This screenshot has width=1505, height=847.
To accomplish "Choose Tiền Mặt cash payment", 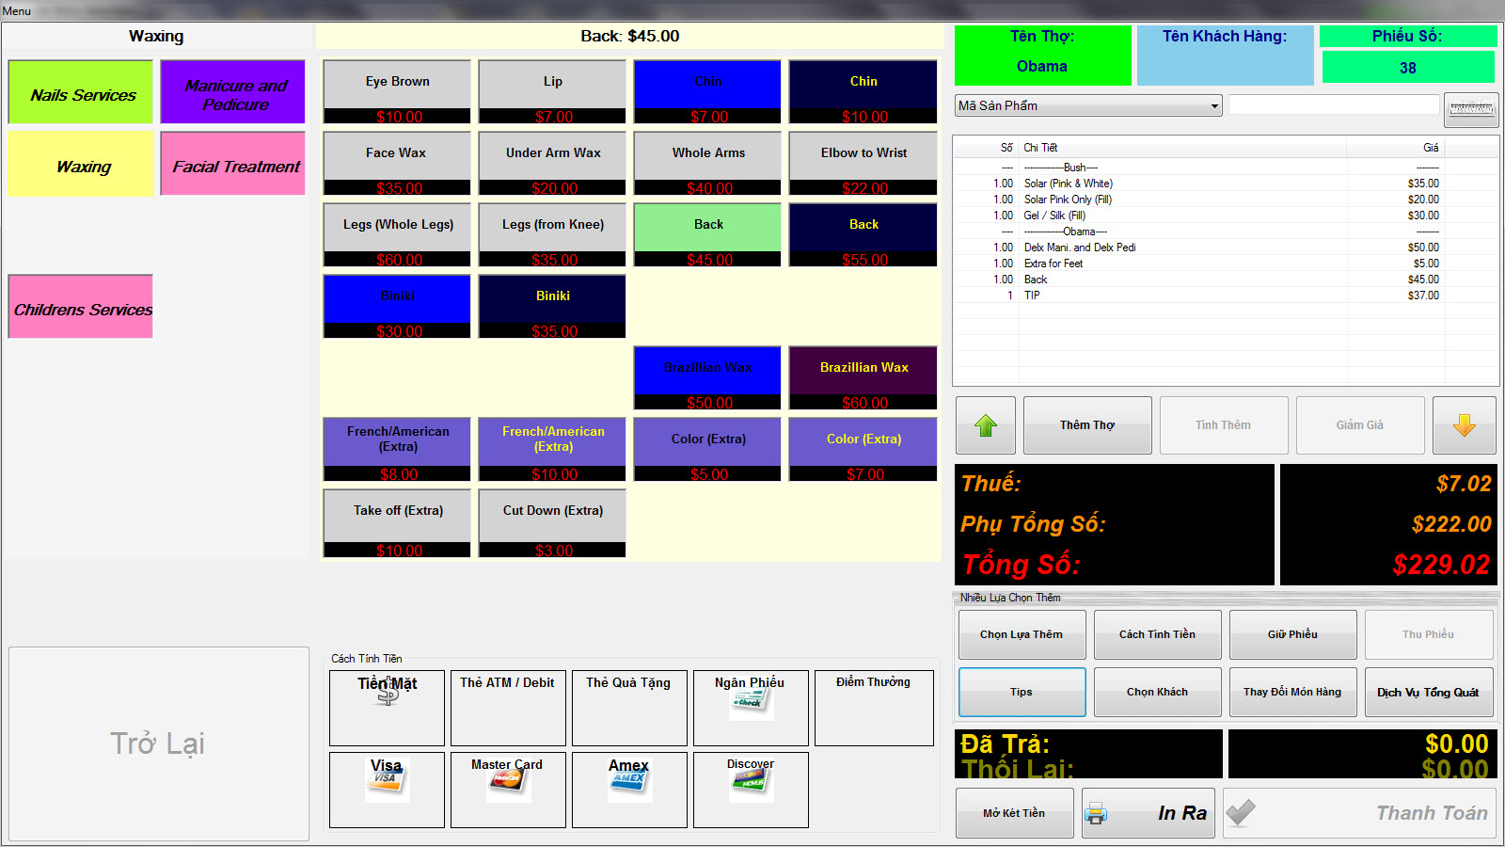I will pyautogui.click(x=387, y=708).
